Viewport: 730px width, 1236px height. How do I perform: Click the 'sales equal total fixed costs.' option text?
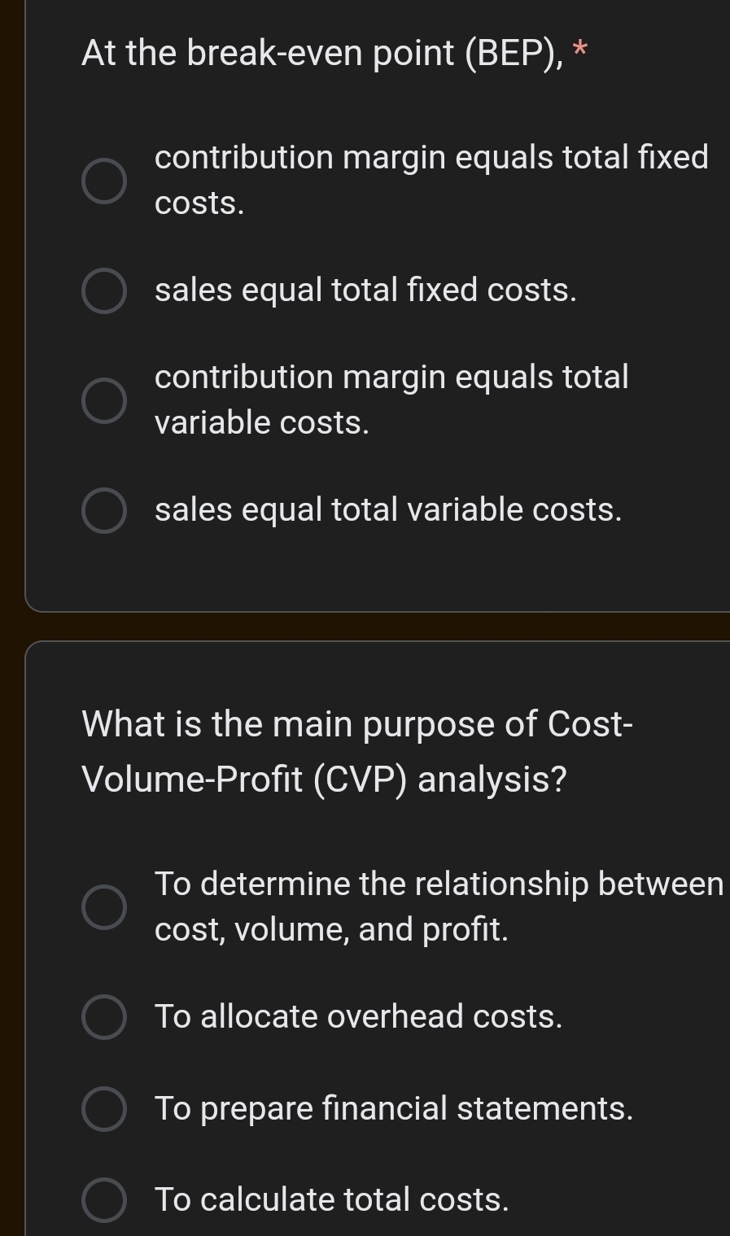(x=365, y=290)
